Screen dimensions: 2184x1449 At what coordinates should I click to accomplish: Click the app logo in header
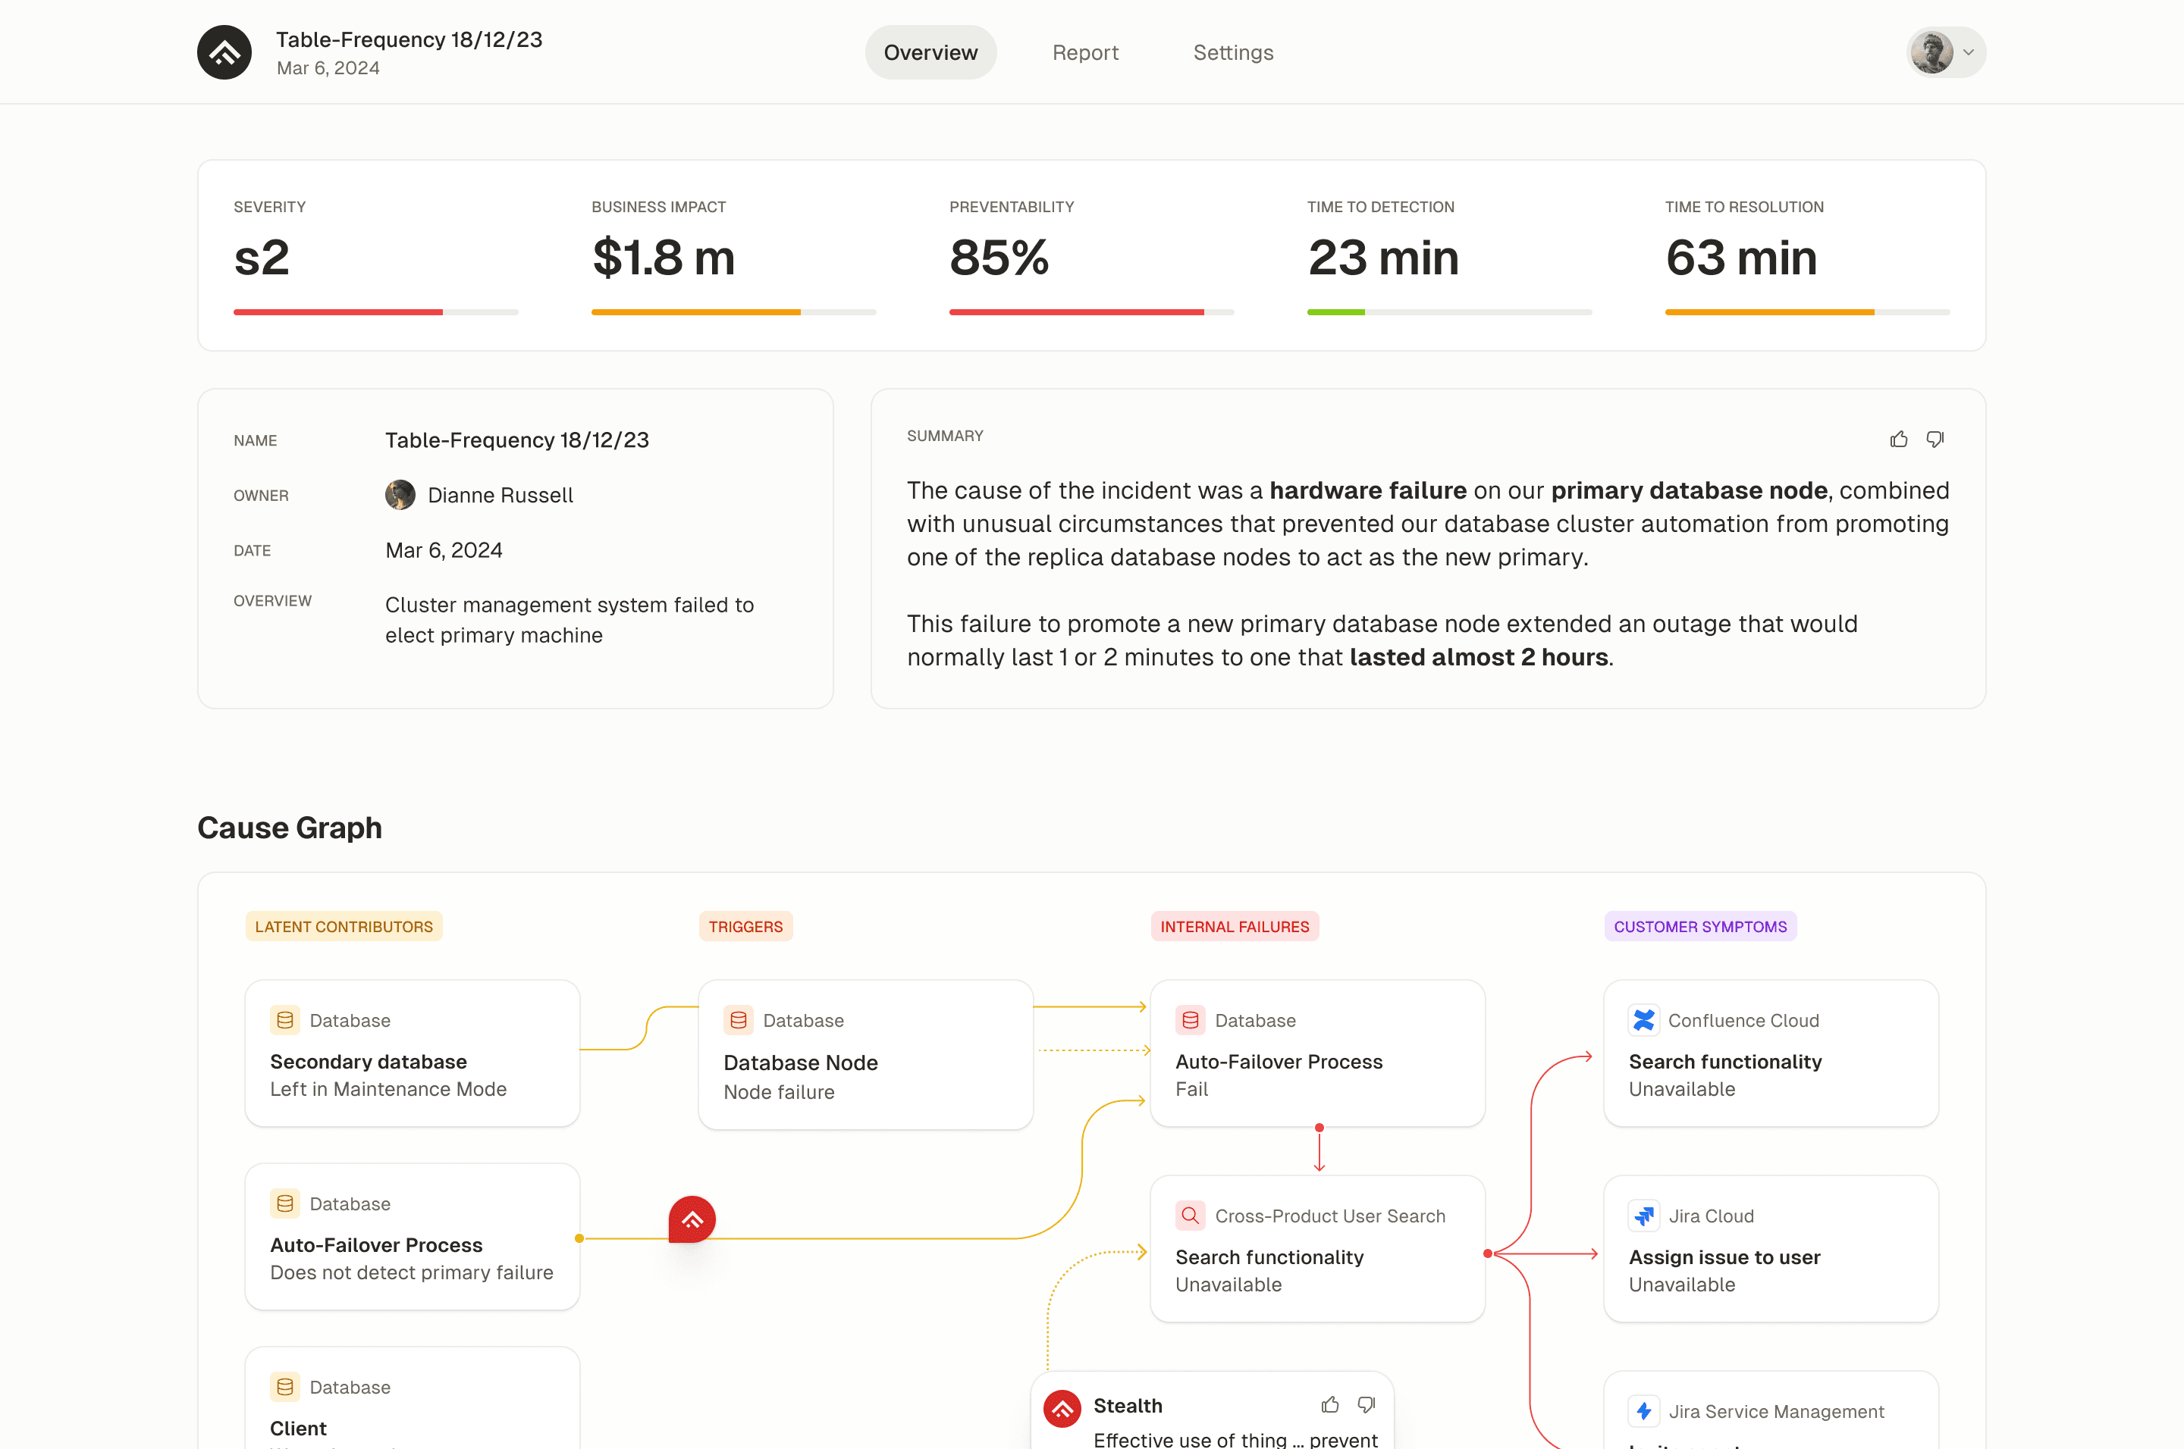[x=224, y=53]
